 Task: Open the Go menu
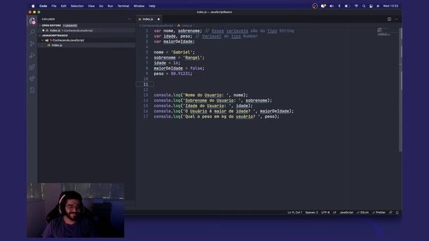pyautogui.click(x=101, y=6)
